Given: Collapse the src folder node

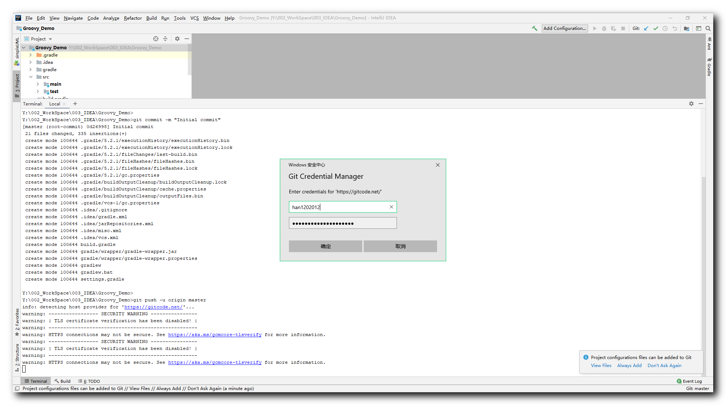Looking at the screenshot, I should [31, 77].
